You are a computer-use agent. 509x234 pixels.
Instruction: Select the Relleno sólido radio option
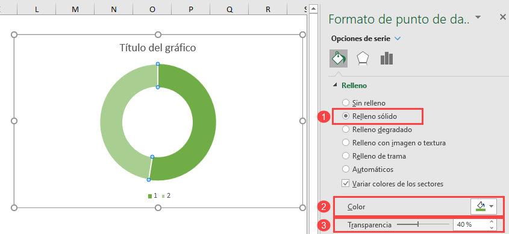[x=346, y=116]
